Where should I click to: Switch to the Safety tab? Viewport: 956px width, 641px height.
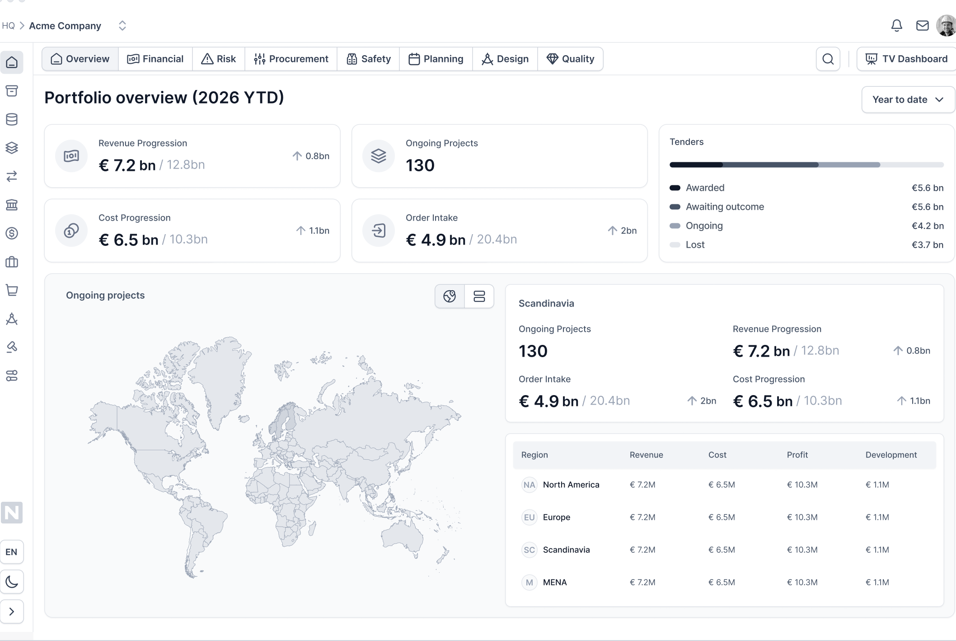(x=368, y=59)
